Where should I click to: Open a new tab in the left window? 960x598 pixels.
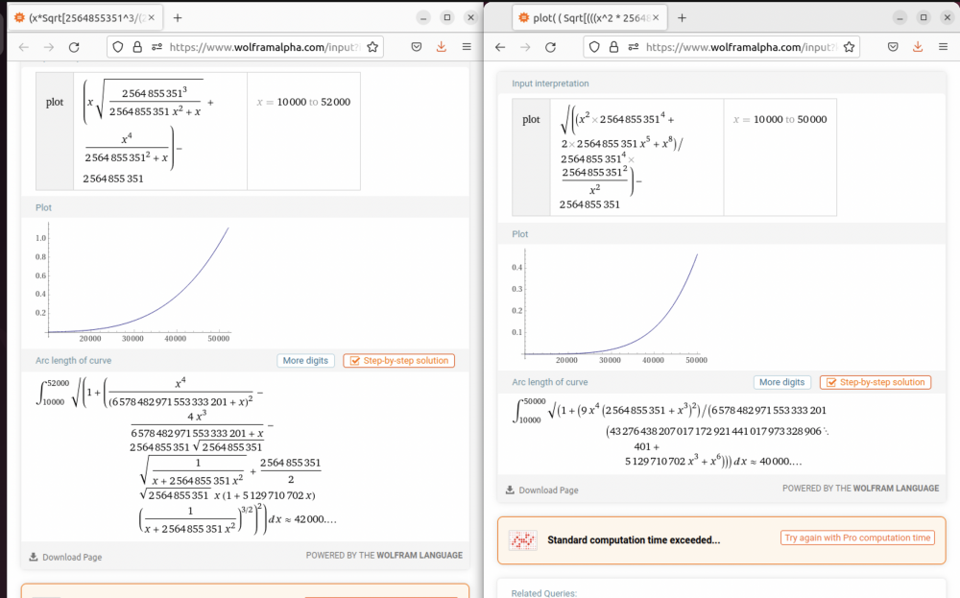[178, 17]
